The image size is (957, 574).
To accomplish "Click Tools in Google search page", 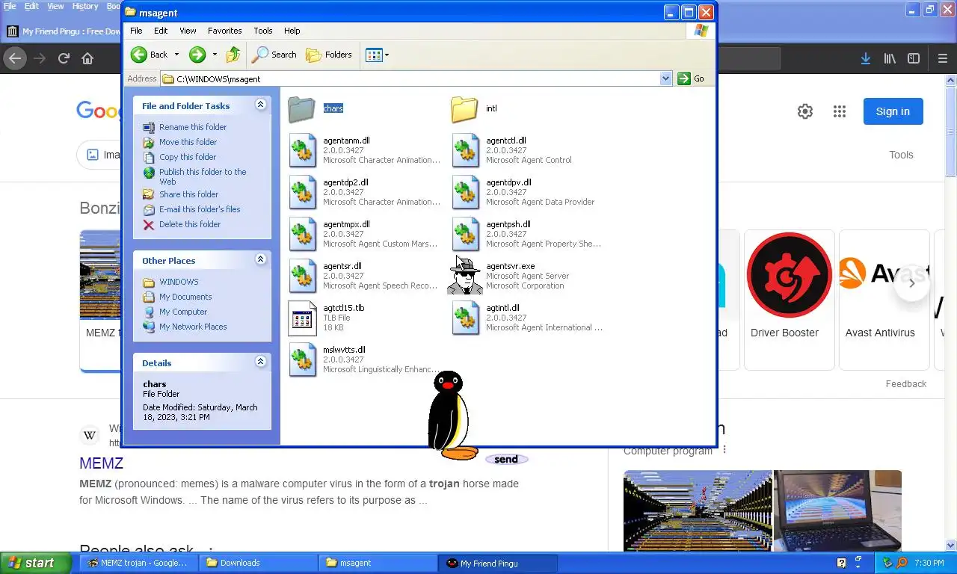I will click(901, 155).
